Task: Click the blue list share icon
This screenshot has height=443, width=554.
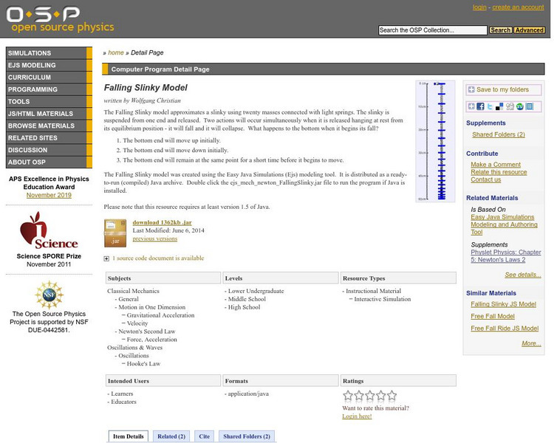Action: pyautogui.click(x=530, y=106)
